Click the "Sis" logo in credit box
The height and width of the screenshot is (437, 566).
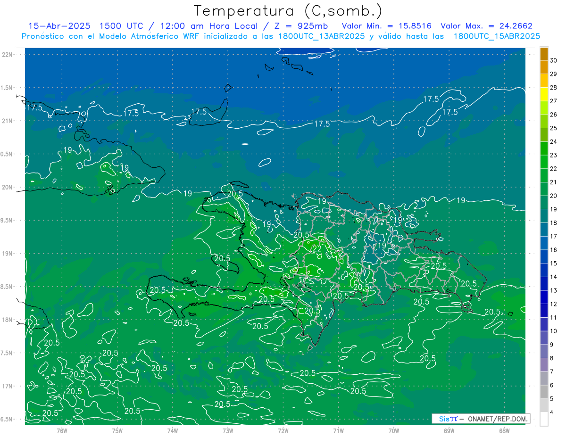pyautogui.click(x=445, y=419)
